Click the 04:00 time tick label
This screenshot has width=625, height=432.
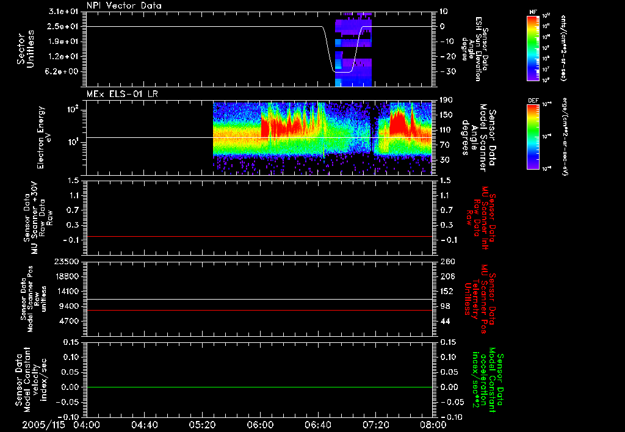tap(87, 425)
